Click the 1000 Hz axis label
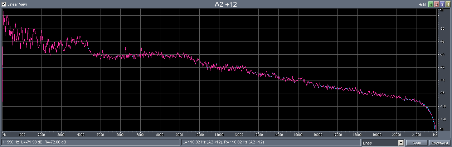 (21, 135)
